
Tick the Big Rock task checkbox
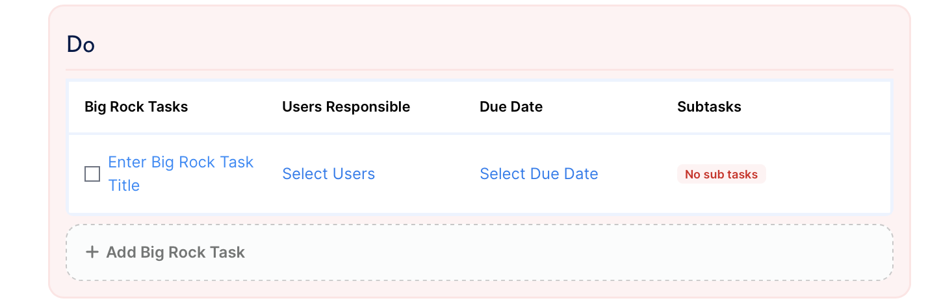92,174
